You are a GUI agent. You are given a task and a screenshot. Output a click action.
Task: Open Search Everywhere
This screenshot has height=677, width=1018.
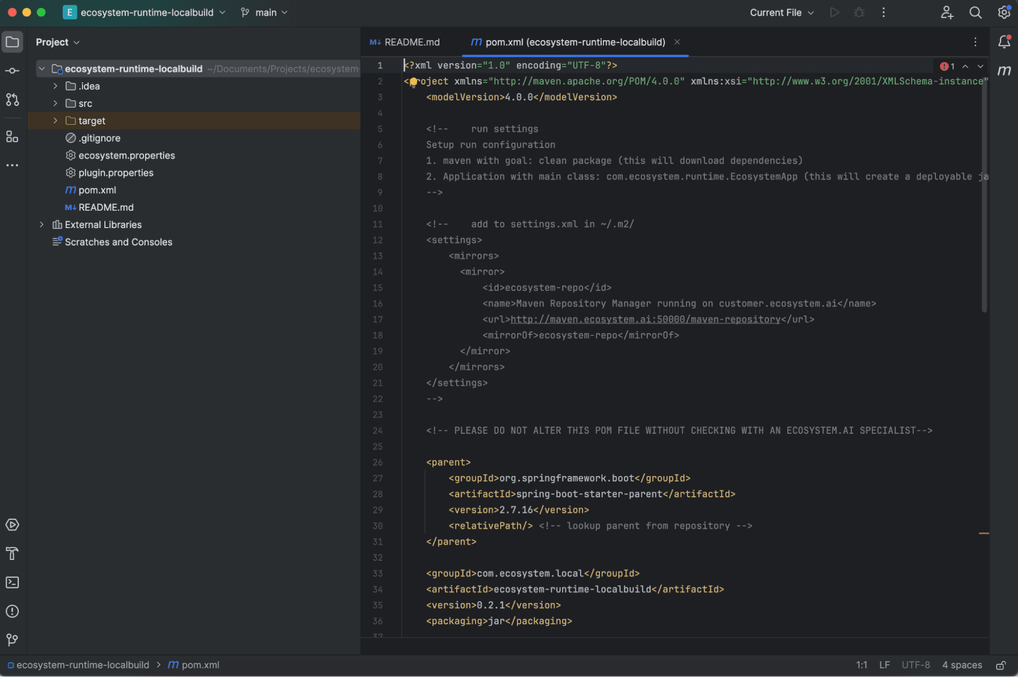975,12
